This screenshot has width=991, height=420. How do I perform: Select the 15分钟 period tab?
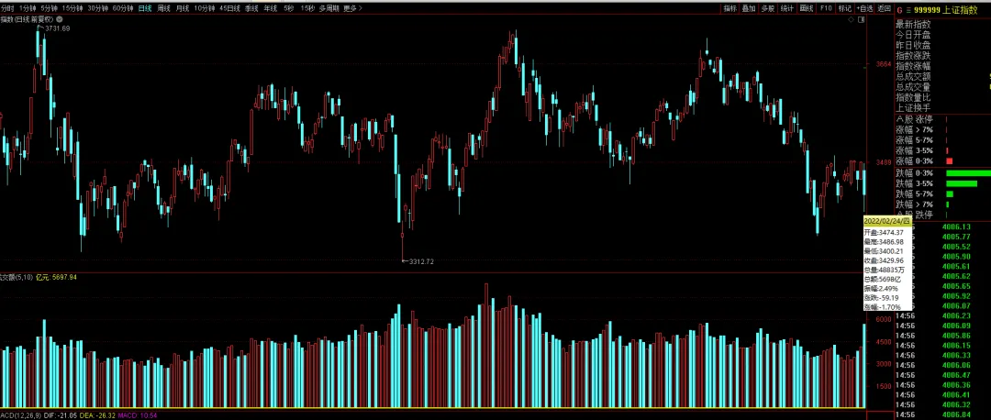72,8
